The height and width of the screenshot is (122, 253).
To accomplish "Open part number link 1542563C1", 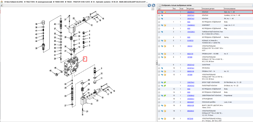I will tap(191, 25).
